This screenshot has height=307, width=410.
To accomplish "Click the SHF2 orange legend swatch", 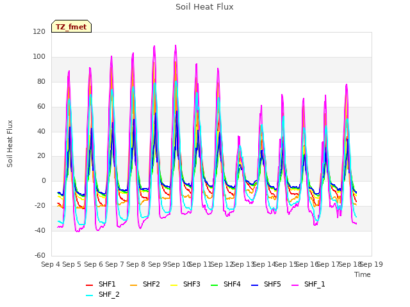I will 134,285.
